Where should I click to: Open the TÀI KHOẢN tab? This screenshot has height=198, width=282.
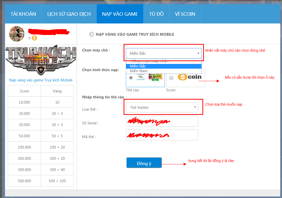(23, 14)
